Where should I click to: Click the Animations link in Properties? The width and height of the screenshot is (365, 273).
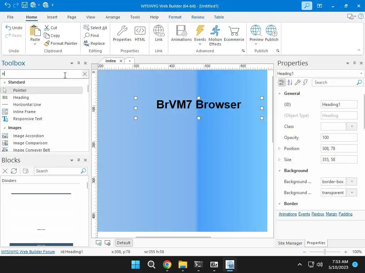point(288,214)
